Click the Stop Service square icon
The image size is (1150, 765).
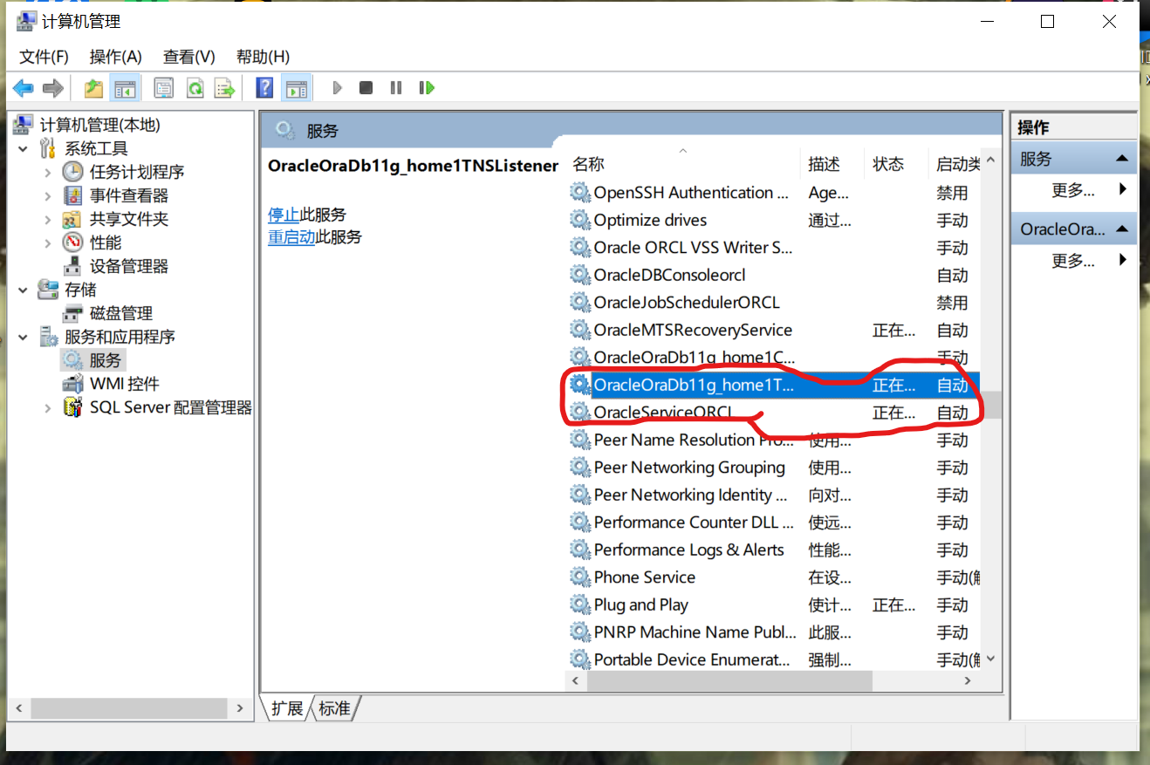pos(366,88)
